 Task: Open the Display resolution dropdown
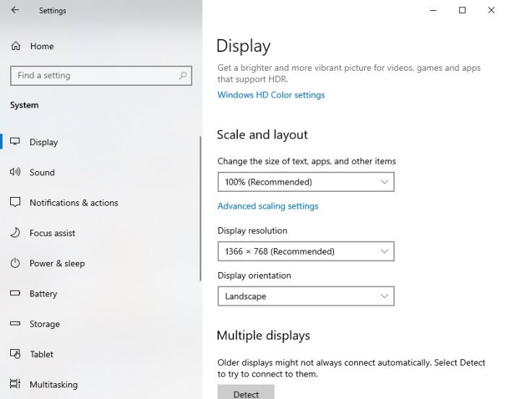click(x=306, y=251)
